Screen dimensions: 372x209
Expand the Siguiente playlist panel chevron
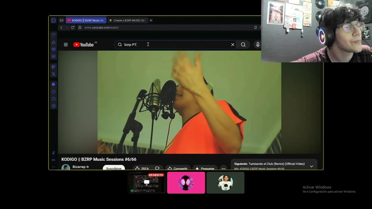click(x=312, y=166)
